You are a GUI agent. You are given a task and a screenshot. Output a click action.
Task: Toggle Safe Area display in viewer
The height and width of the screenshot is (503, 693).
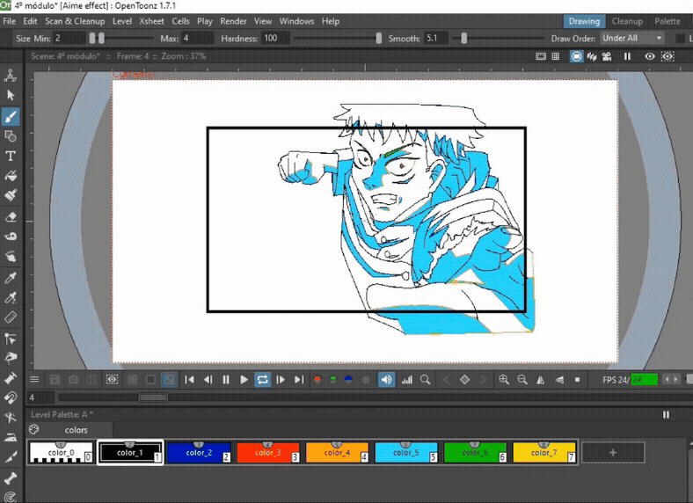tap(541, 56)
